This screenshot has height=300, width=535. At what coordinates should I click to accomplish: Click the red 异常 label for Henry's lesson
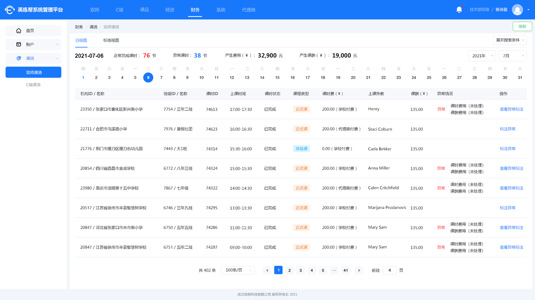441,109
